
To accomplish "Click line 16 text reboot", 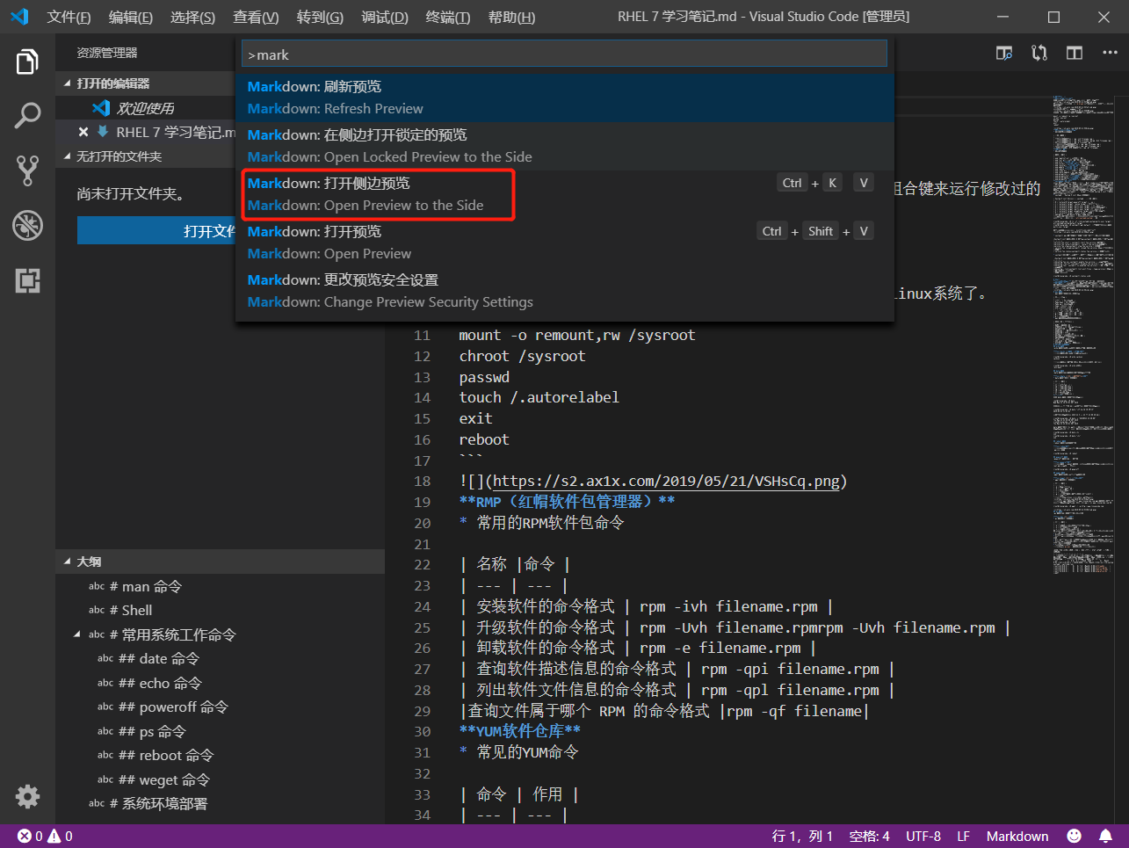I will pyautogui.click(x=484, y=439).
